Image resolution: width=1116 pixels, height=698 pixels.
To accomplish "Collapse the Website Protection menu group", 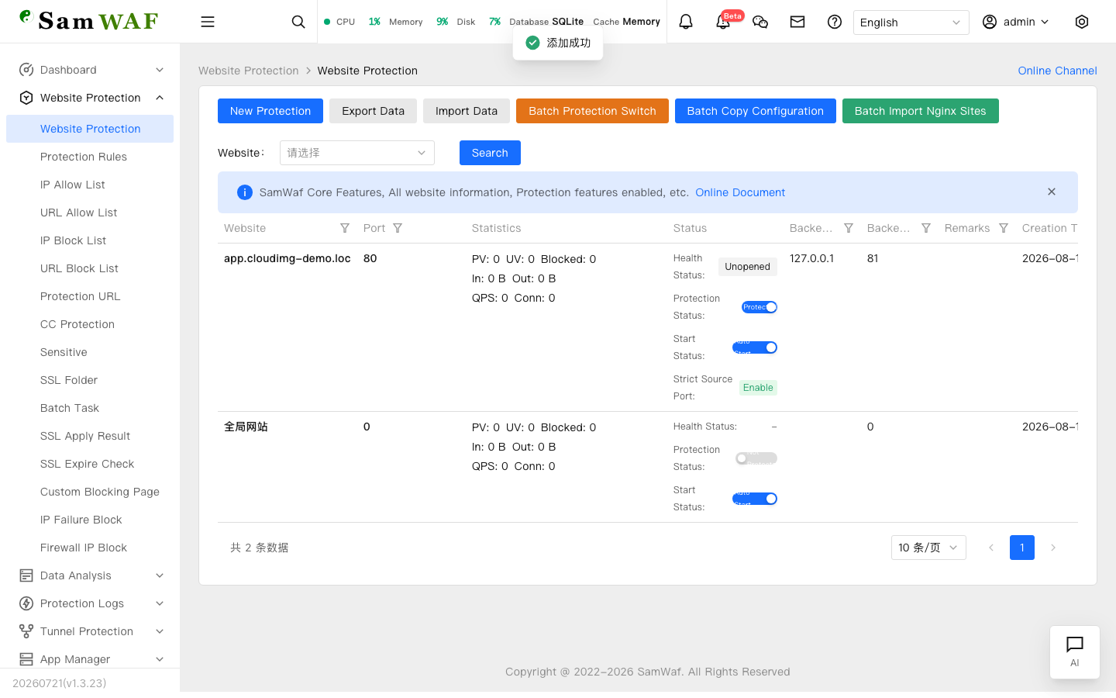I will (90, 98).
